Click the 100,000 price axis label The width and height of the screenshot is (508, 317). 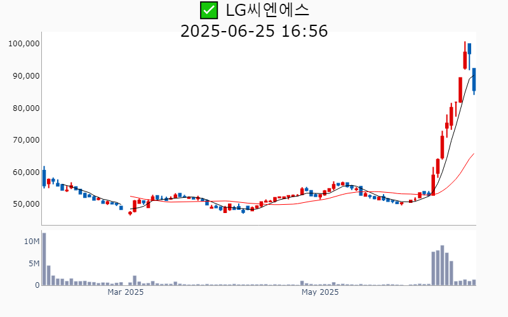[x=24, y=43]
